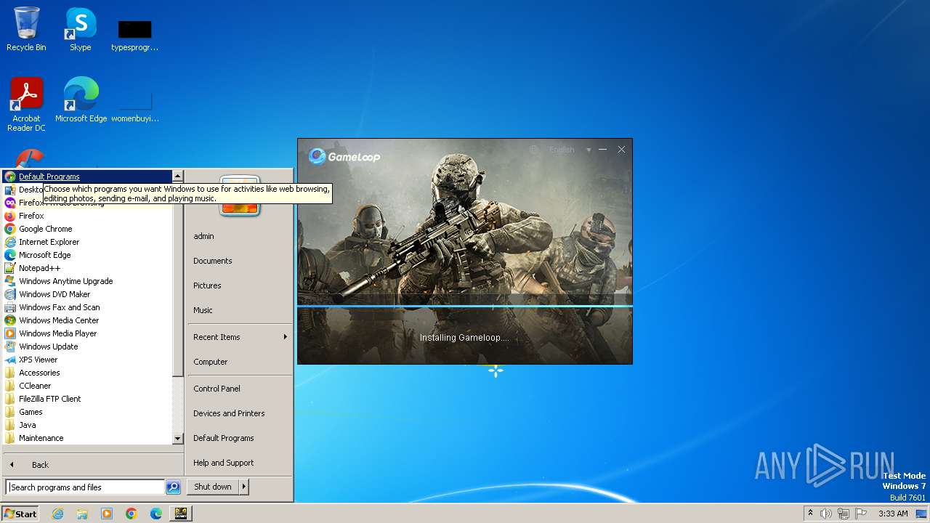The width and height of the screenshot is (930, 523).
Task: Minimize the GameLoop installer window
Action: click(x=602, y=150)
